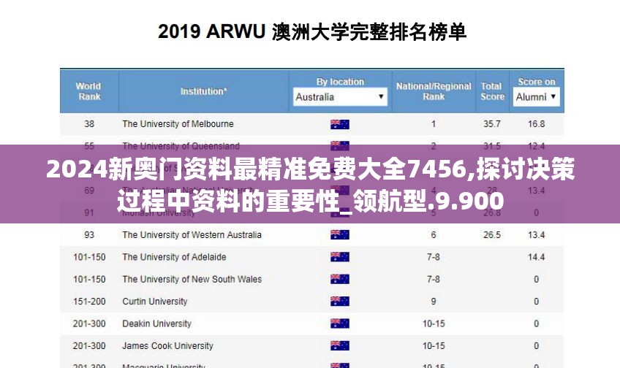Click the 2019 ARWU page title
The width and height of the screenshot is (620, 368).
(312, 31)
